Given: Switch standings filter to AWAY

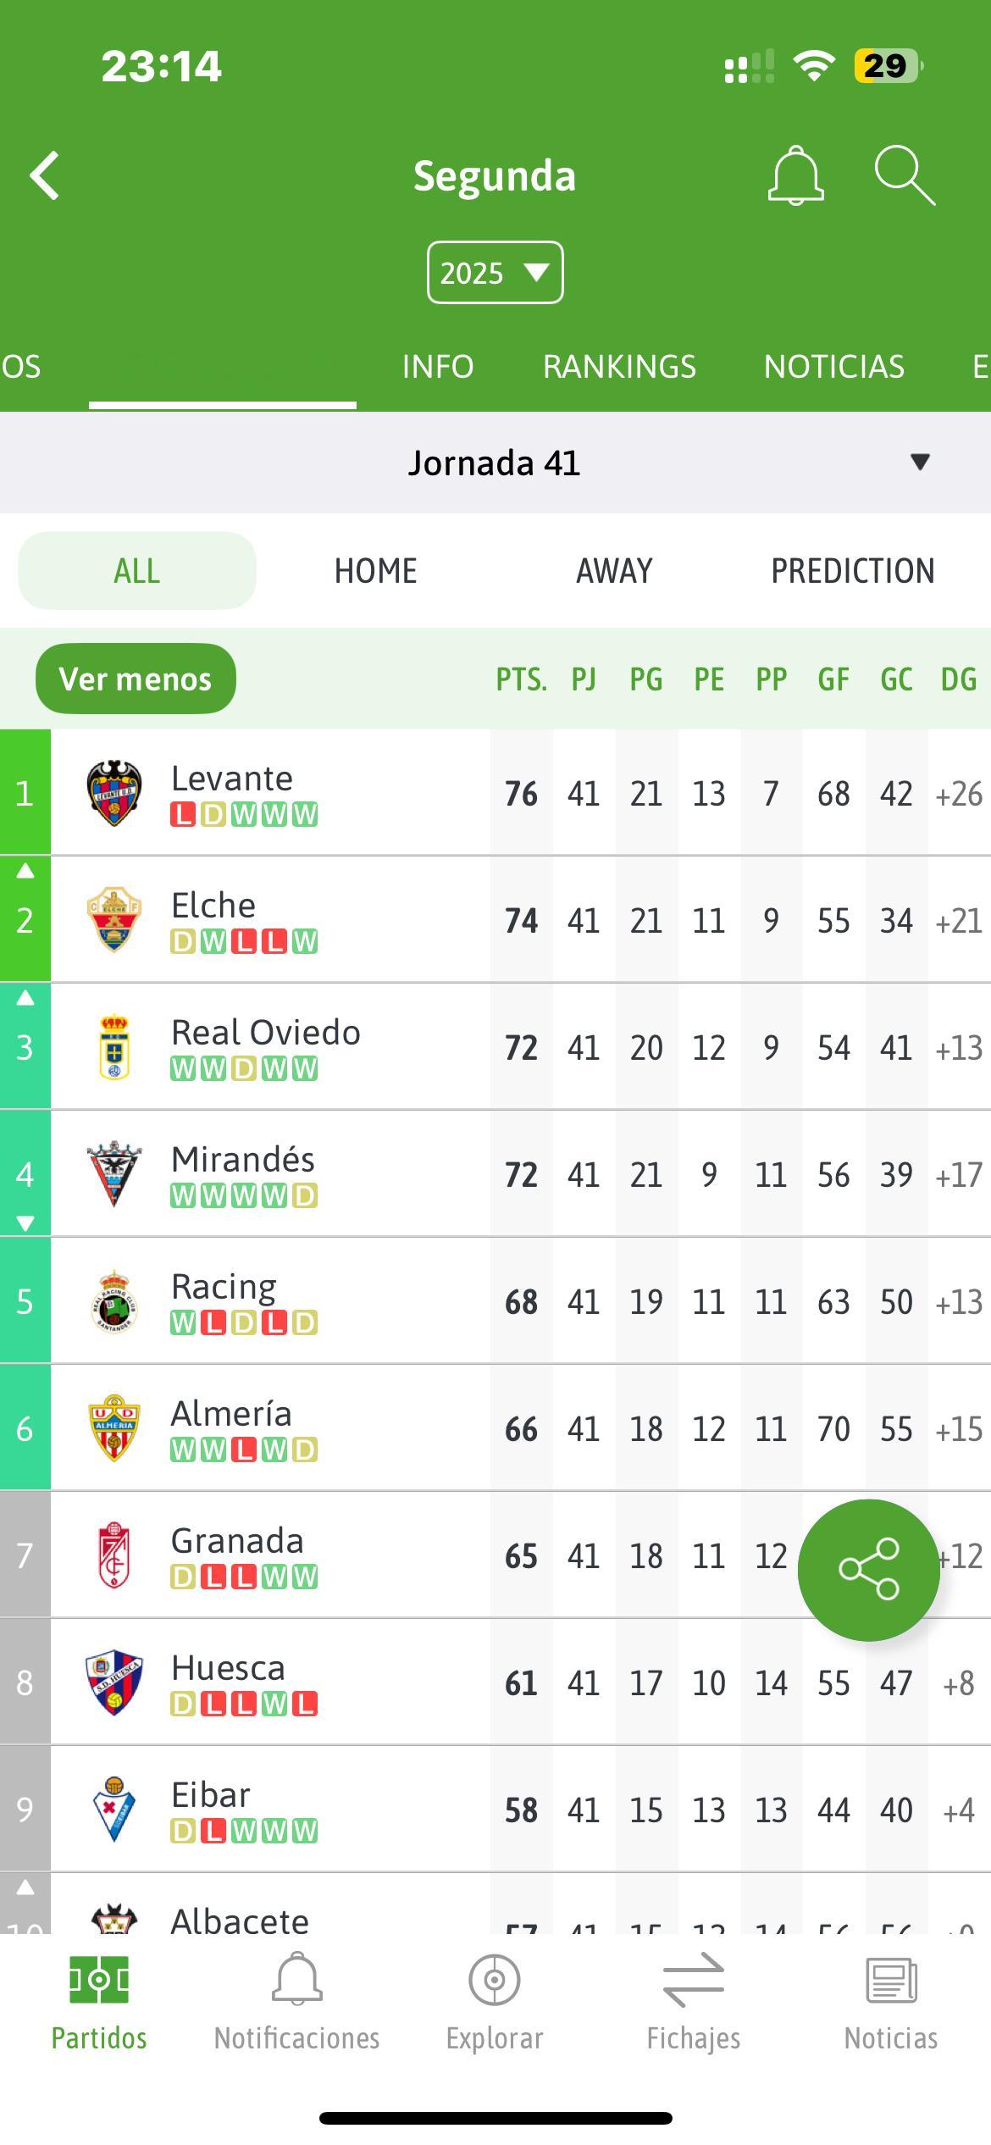Looking at the screenshot, I should pyautogui.click(x=614, y=571).
